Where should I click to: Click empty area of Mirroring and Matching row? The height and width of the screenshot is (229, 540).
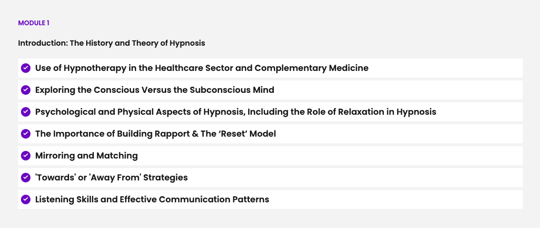[330, 156]
